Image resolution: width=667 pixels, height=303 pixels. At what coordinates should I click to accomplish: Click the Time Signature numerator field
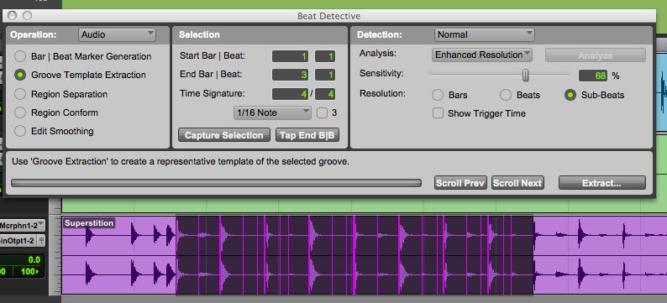tap(290, 93)
